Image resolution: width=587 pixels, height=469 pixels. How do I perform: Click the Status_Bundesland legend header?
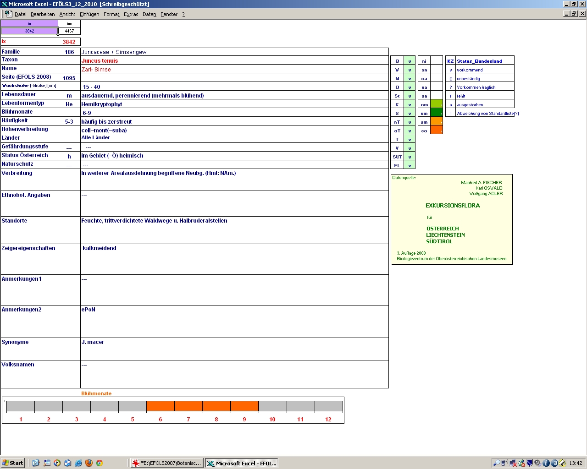click(479, 61)
